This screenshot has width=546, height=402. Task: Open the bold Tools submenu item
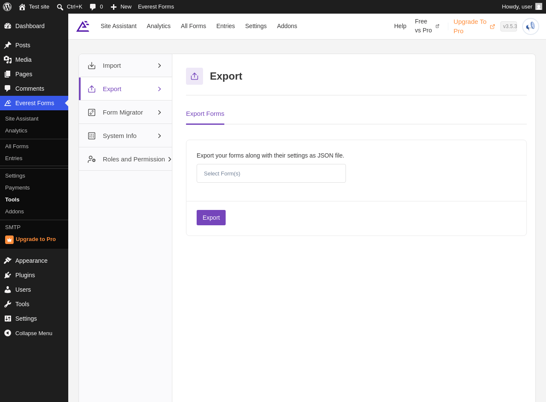point(12,200)
